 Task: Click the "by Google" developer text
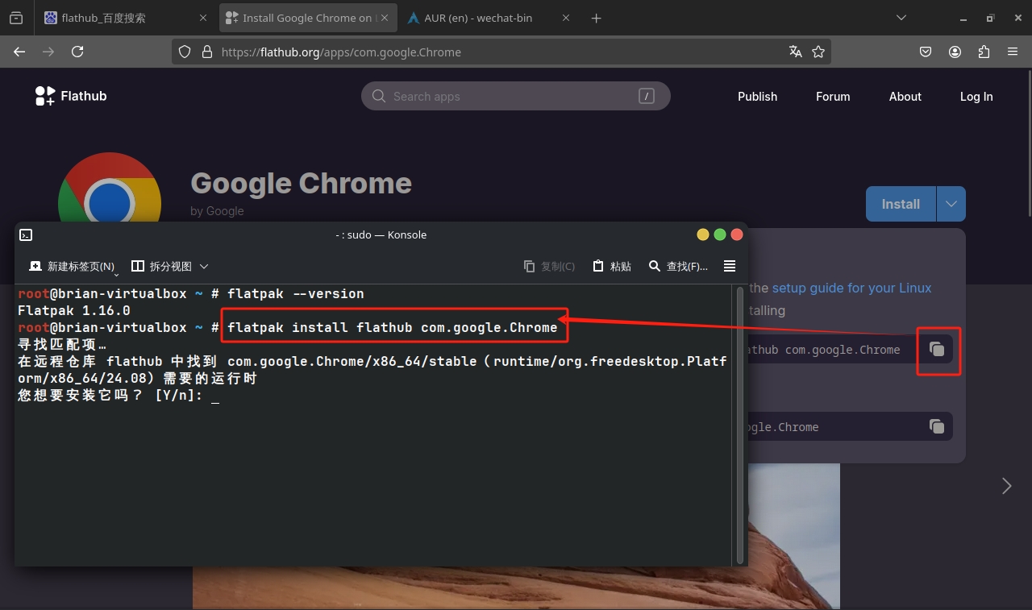tap(217, 210)
